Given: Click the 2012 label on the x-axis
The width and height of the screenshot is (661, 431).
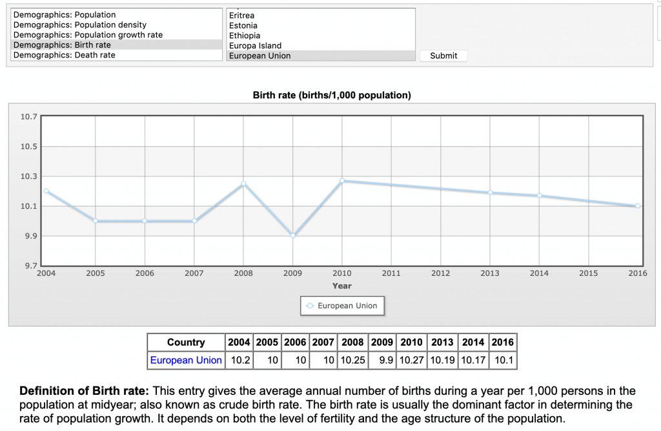Looking at the screenshot, I should tap(440, 273).
